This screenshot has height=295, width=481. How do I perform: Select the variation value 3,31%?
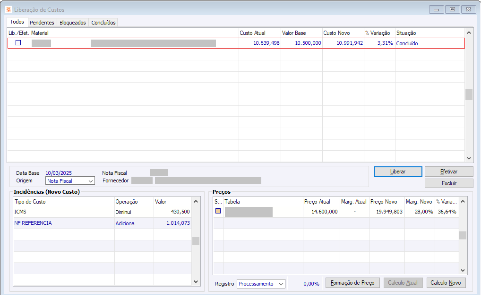coord(385,43)
